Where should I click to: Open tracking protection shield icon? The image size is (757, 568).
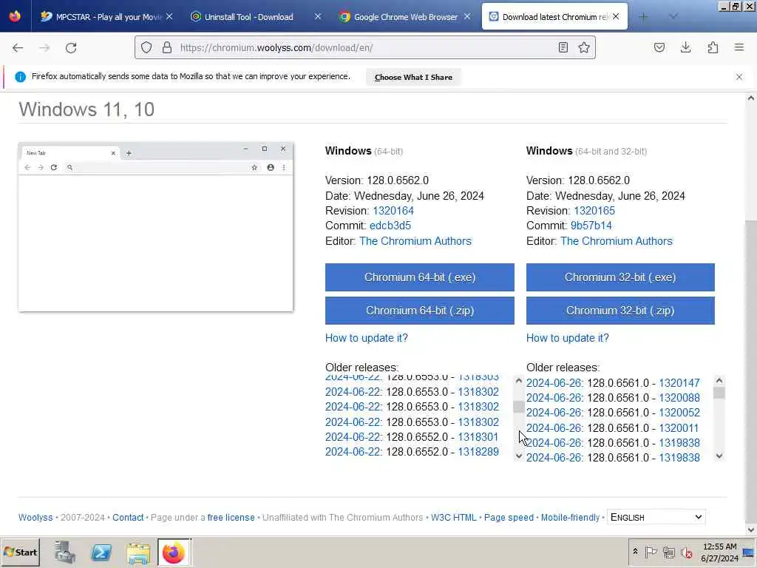(x=146, y=47)
